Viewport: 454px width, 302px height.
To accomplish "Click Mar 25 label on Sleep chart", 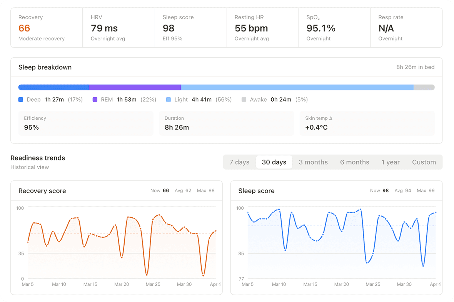I will coord(373,284).
